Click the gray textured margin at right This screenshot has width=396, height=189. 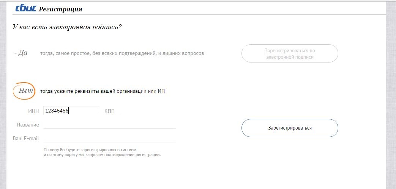[x=391, y=95]
